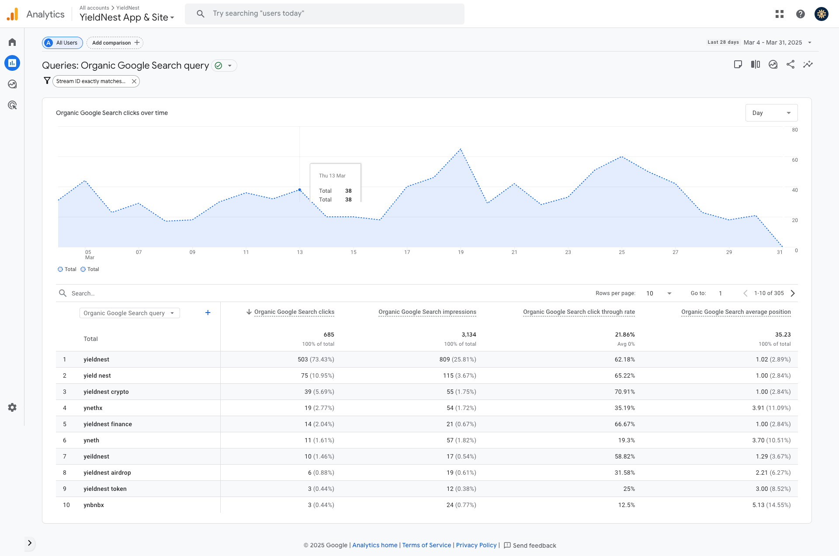The height and width of the screenshot is (556, 839).
Task: Click Add comparison button
Action: tap(115, 43)
